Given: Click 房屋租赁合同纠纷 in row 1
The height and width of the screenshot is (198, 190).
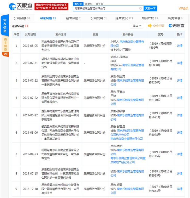Looking at the screenshot, I should click(x=94, y=46).
